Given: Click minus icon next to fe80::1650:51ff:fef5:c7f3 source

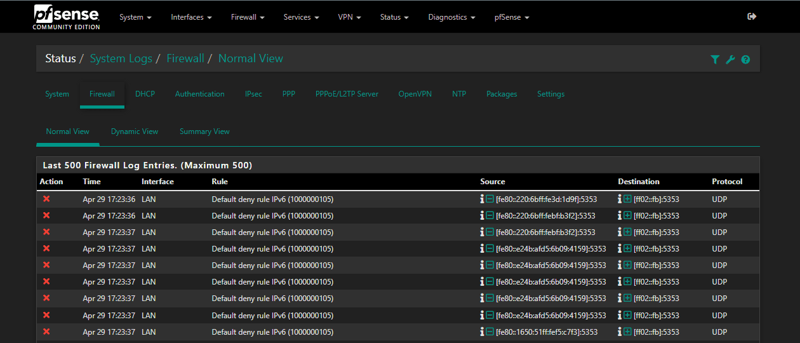Looking at the screenshot, I should pos(490,331).
